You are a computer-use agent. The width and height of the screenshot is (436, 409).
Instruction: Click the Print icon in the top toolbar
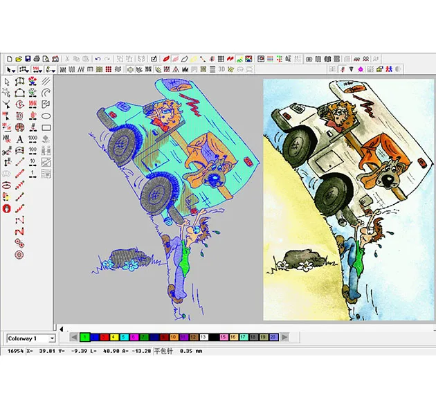[x=37, y=59]
